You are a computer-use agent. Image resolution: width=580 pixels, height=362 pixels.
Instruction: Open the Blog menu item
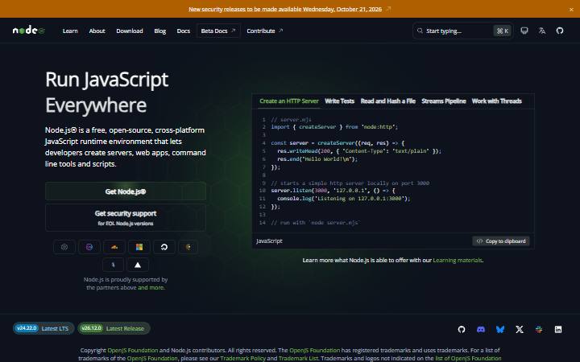[159, 31]
